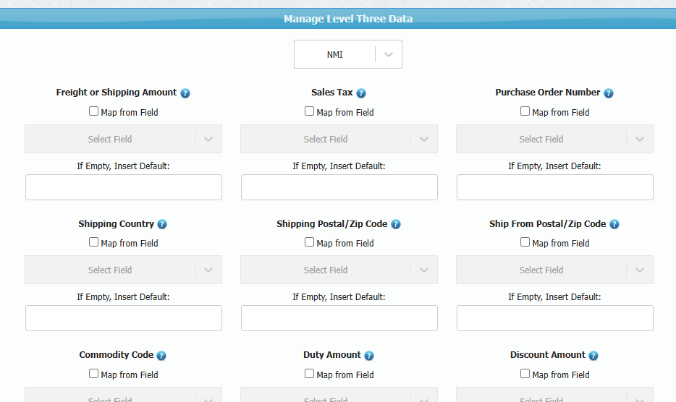
Task: Show help for Duty Amount
Action: 368,356
